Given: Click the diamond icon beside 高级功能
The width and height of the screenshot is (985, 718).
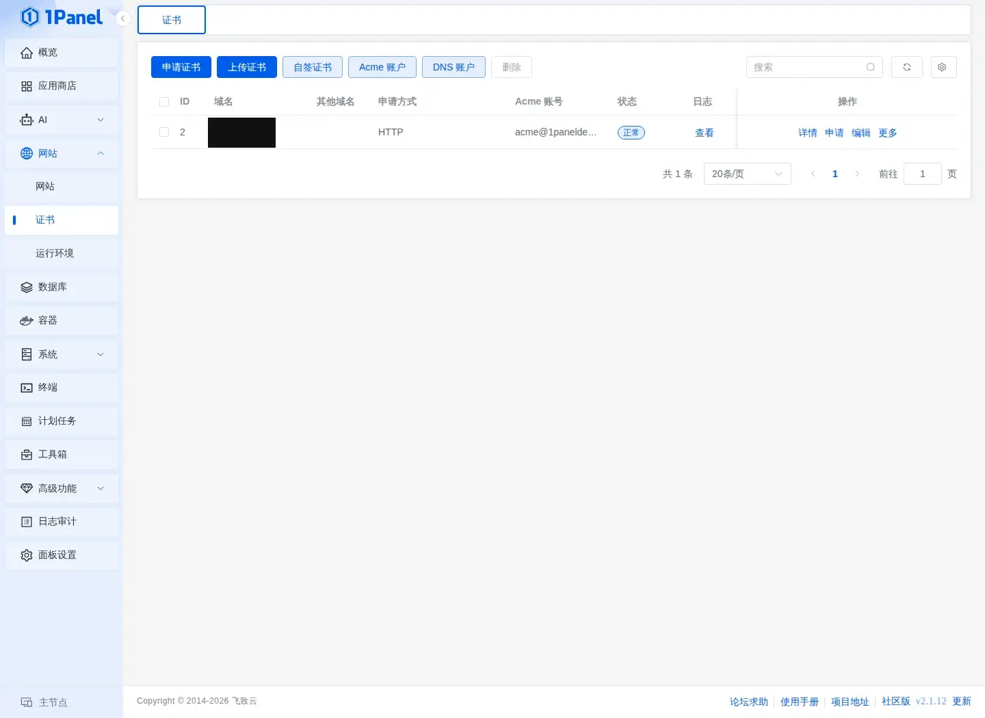Looking at the screenshot, I should pos(27,488).
